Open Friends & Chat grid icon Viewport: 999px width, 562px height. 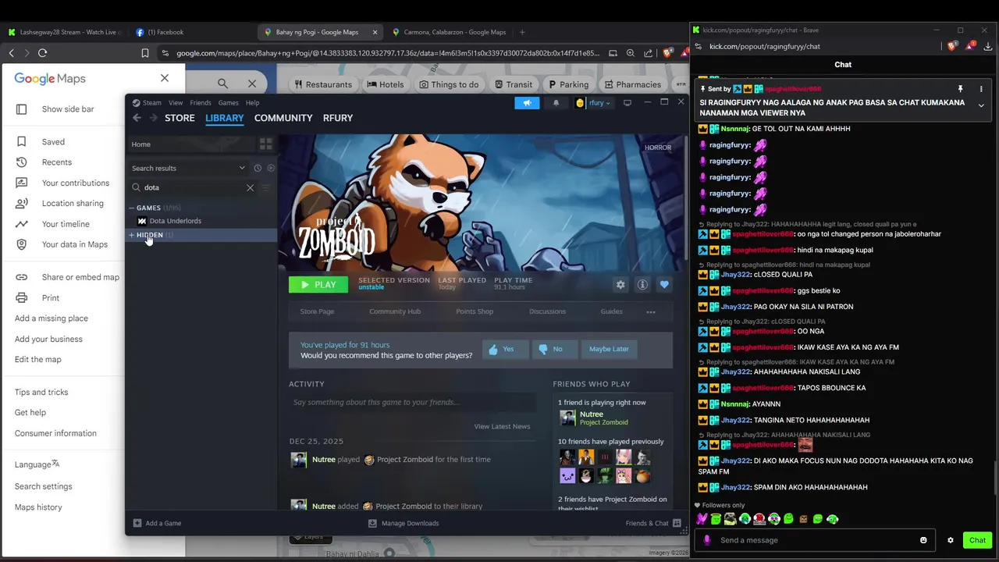point(677,523)
